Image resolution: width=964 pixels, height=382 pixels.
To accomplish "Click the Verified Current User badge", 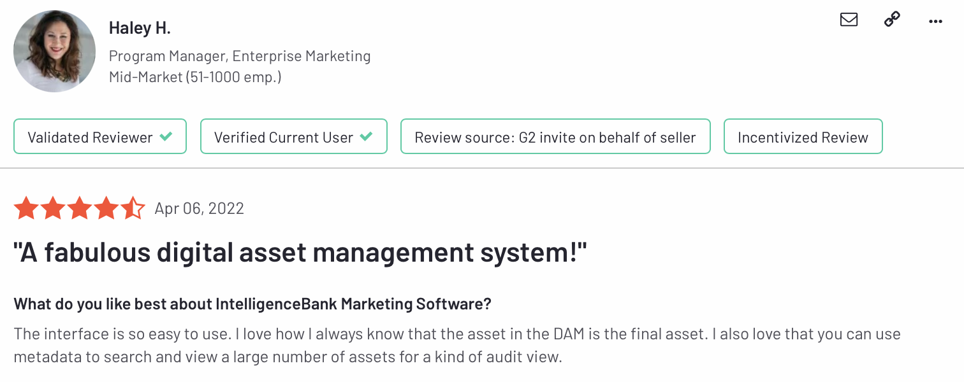I will click(x=294, y=136).
